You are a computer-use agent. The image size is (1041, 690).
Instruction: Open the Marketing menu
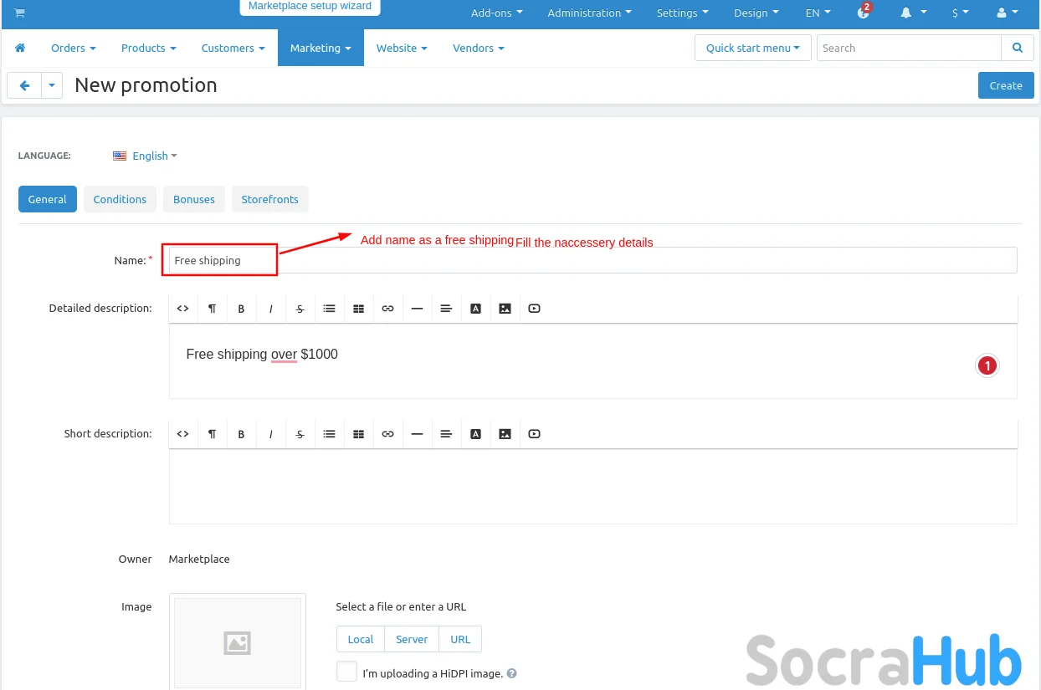click(321, 48)
